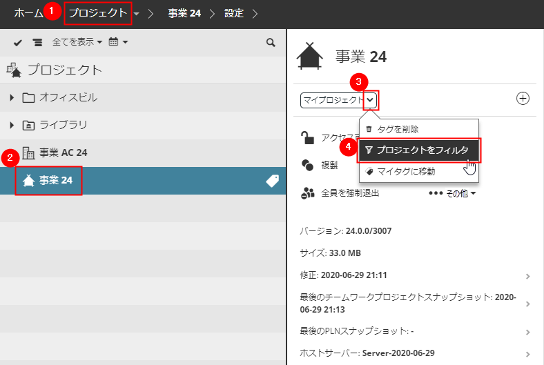544x365 pixels.
Task: Go to ホーム in breadcrumb
Action: click(28, 13)
